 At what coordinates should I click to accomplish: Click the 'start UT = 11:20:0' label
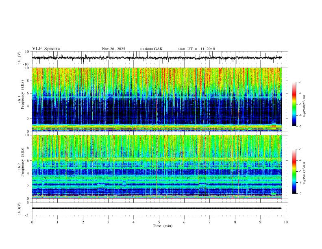coord(196,49)
